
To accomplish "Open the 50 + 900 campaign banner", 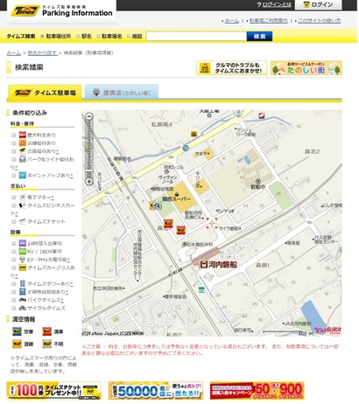I will pos(257,390).
